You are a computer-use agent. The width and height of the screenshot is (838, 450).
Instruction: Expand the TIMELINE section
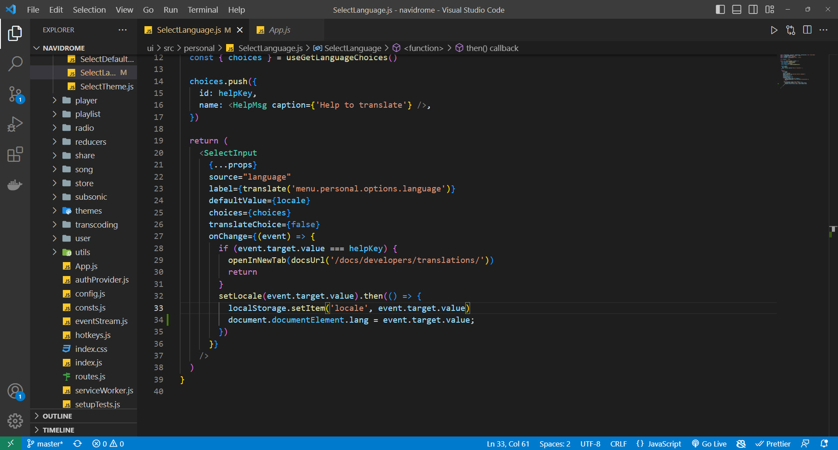(58, 430)
